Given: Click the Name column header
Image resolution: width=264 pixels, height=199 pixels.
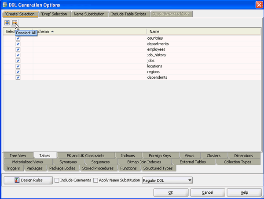Looking at the screenshot, I should tap(203, 32).
